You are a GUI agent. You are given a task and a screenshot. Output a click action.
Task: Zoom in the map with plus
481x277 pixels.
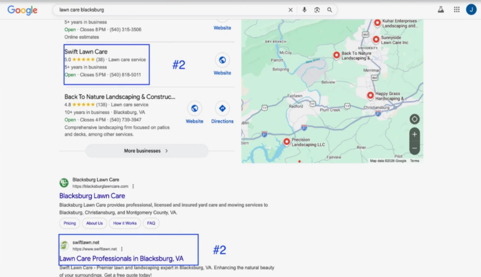[x=414, y=134]
